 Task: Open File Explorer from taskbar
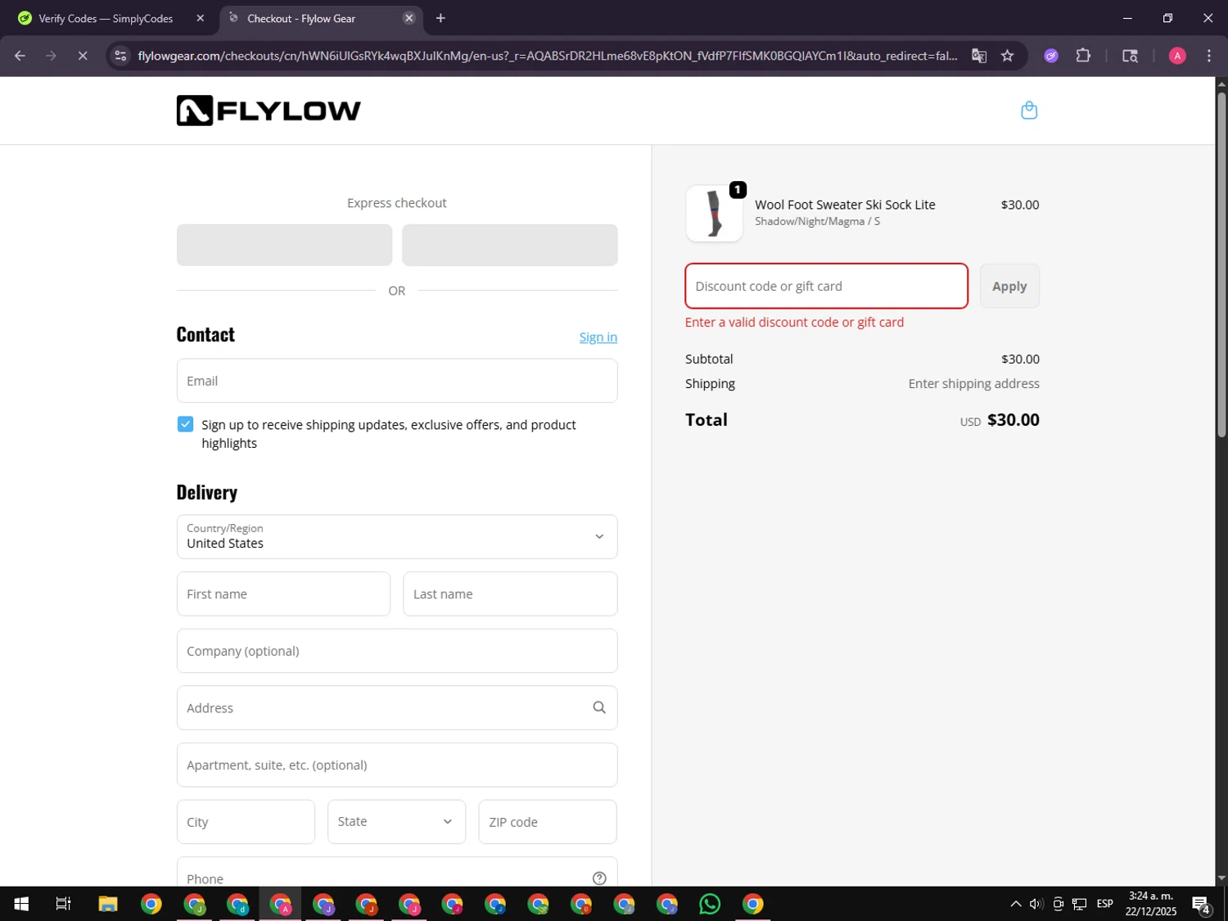108,904
